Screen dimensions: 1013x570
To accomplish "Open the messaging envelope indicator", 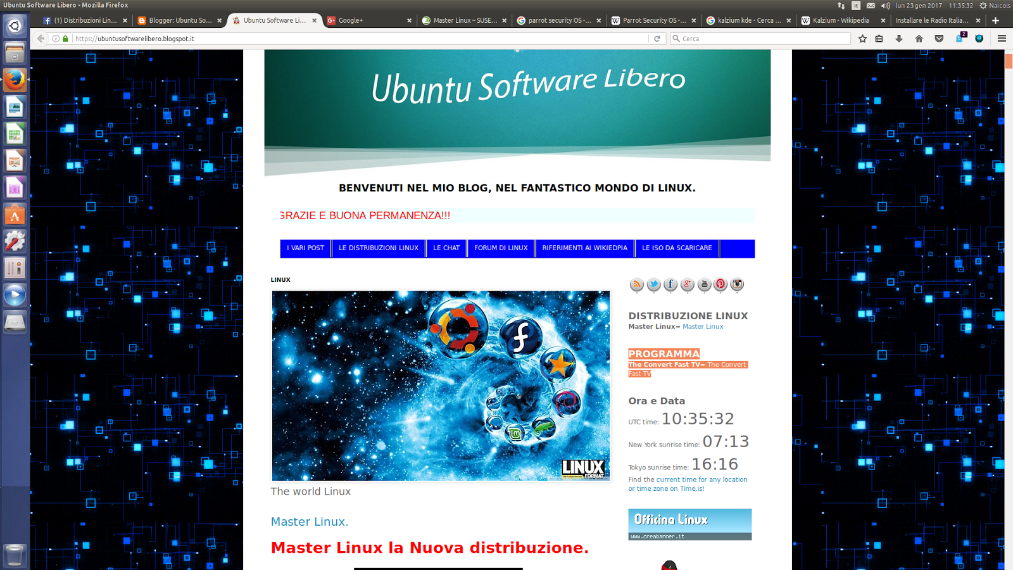I will [871, 5].
